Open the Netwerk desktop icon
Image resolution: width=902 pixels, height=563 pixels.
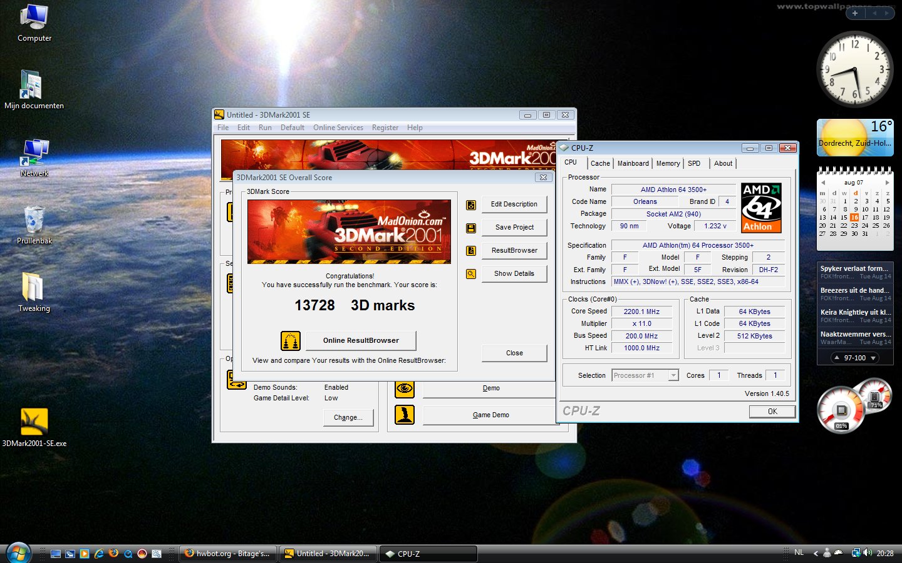(x=34, y=158)
